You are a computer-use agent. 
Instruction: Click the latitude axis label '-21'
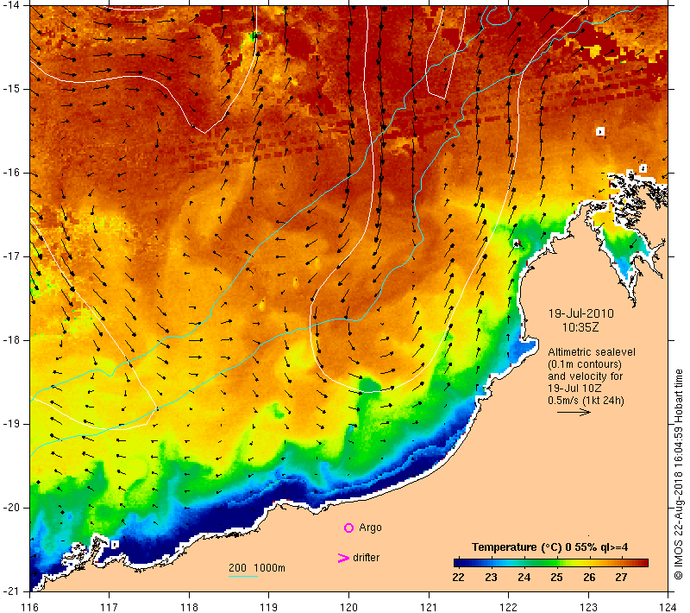[x=11, y=591]
